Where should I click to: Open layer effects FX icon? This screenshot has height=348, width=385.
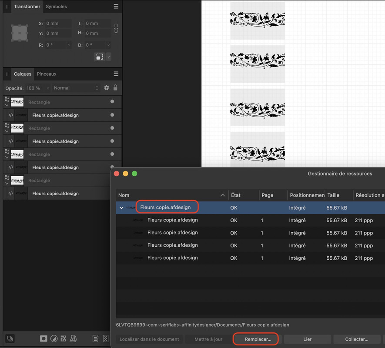tap(64, 339)
